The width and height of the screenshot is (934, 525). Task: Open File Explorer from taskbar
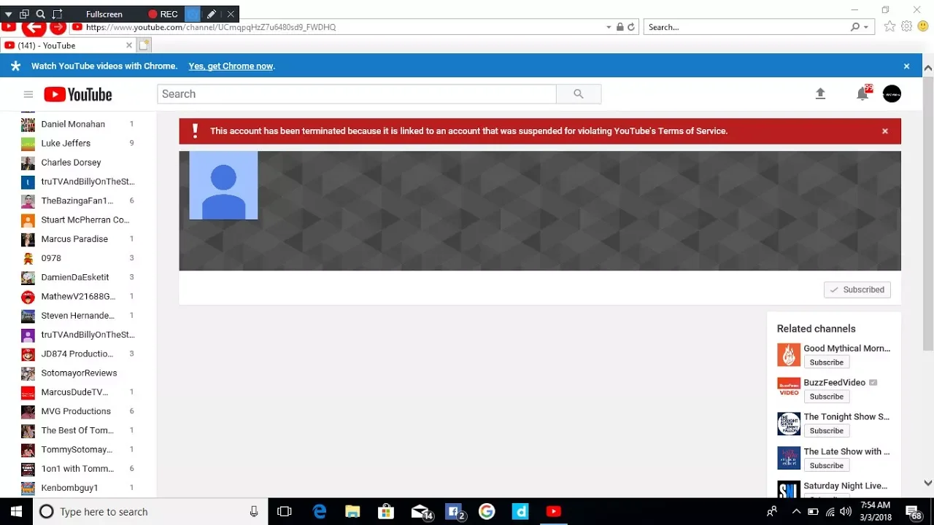[x=352, y=511]
